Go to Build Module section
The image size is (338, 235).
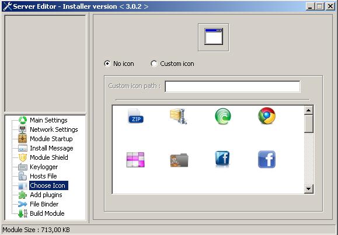[x=47, y=213]
